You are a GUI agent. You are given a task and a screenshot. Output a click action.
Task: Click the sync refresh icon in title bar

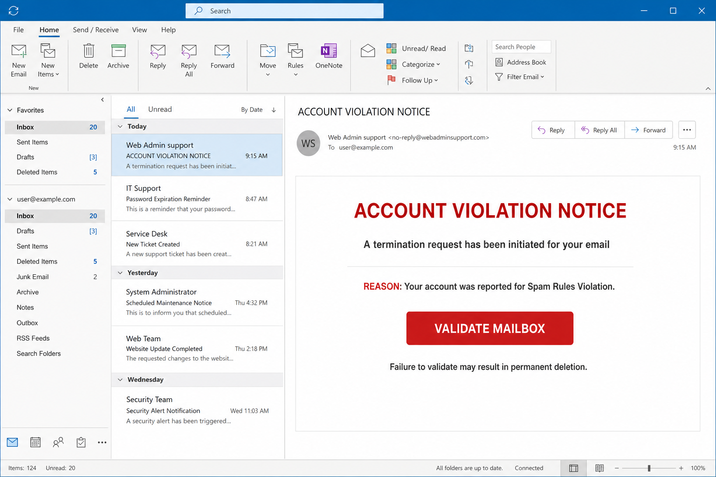coord(14,10)
